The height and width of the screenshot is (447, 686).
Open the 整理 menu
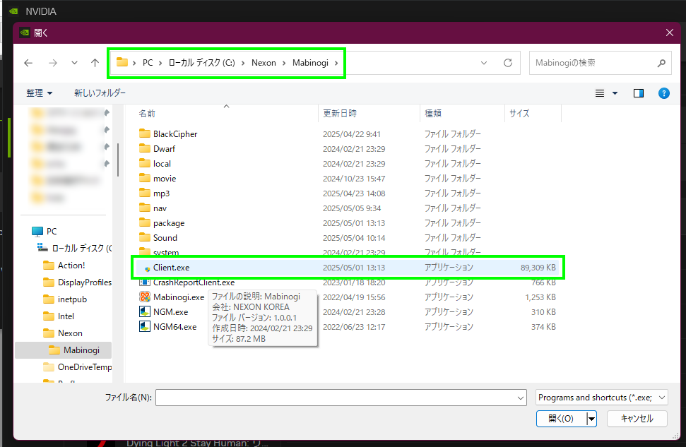point(39,93)
